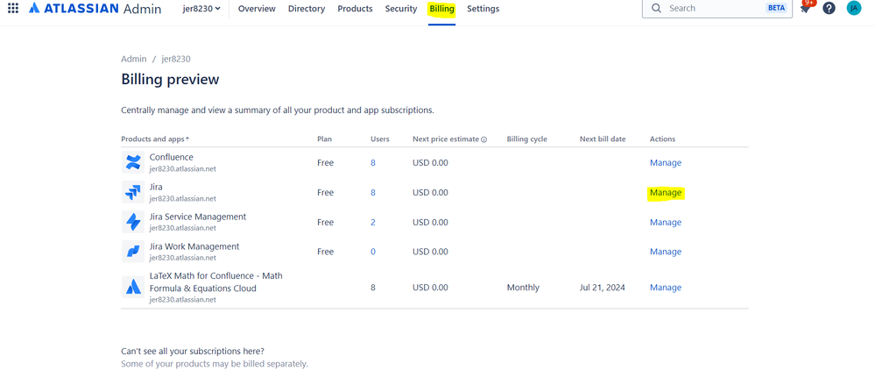This screenshot has height=370, width=875.
Task: Click the Billing cycle column header
Action: point(526,139)
